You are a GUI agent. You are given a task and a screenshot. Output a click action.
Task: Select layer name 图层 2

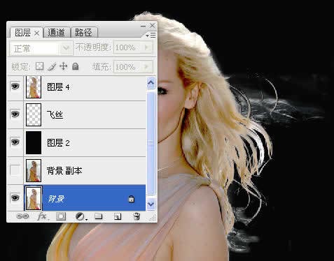point(58,143)
